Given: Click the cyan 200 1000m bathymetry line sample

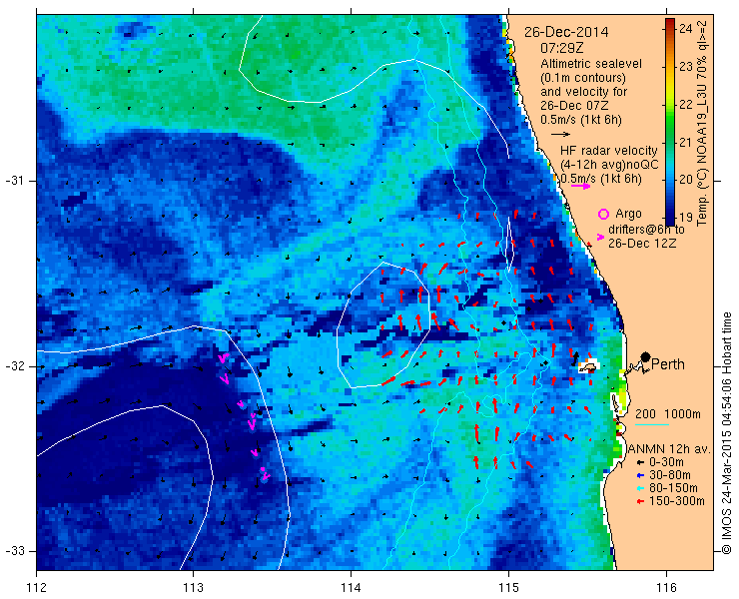Looking at the screenshot, I should point(652,425).
